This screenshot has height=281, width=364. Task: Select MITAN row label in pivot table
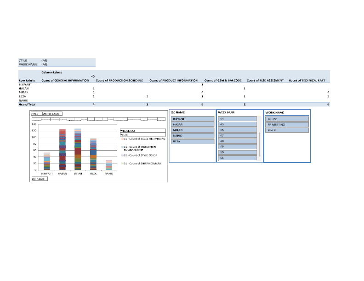click(23, 92)
